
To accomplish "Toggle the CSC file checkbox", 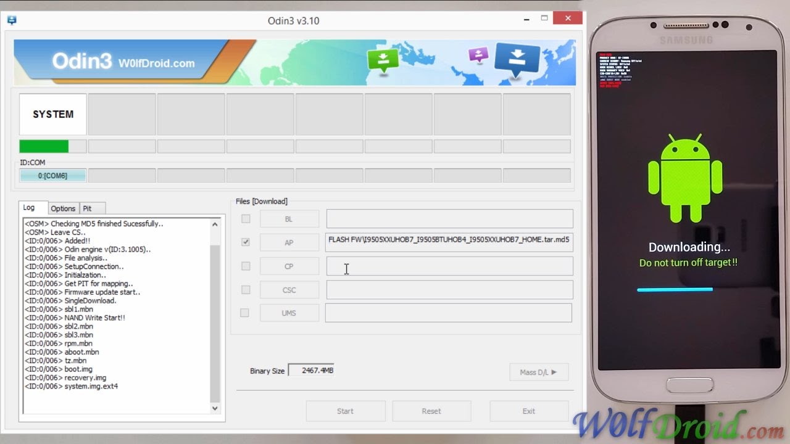I will click(246, 290).
